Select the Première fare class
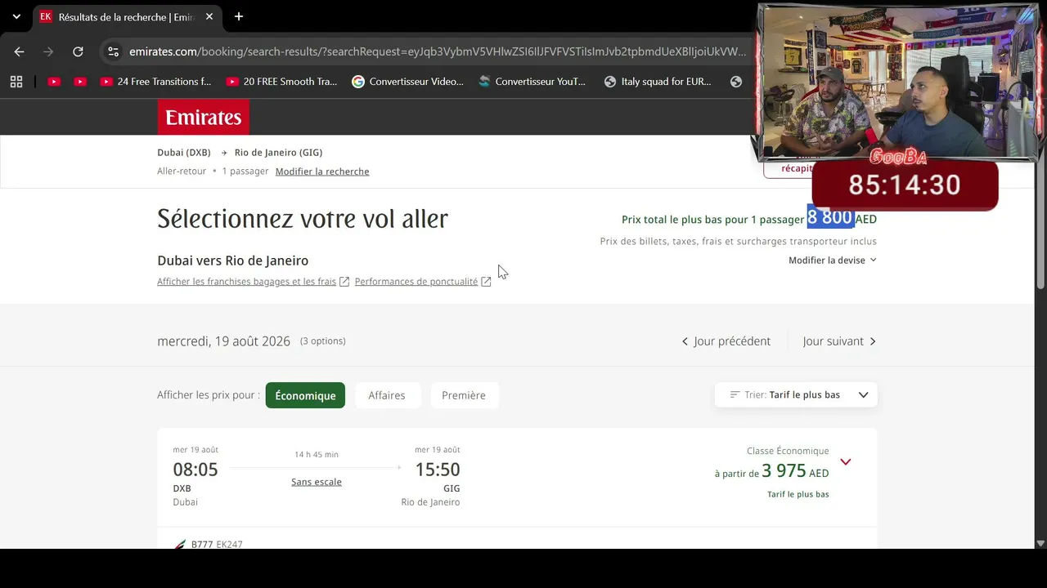1047x588 pixels. point(464,395)
